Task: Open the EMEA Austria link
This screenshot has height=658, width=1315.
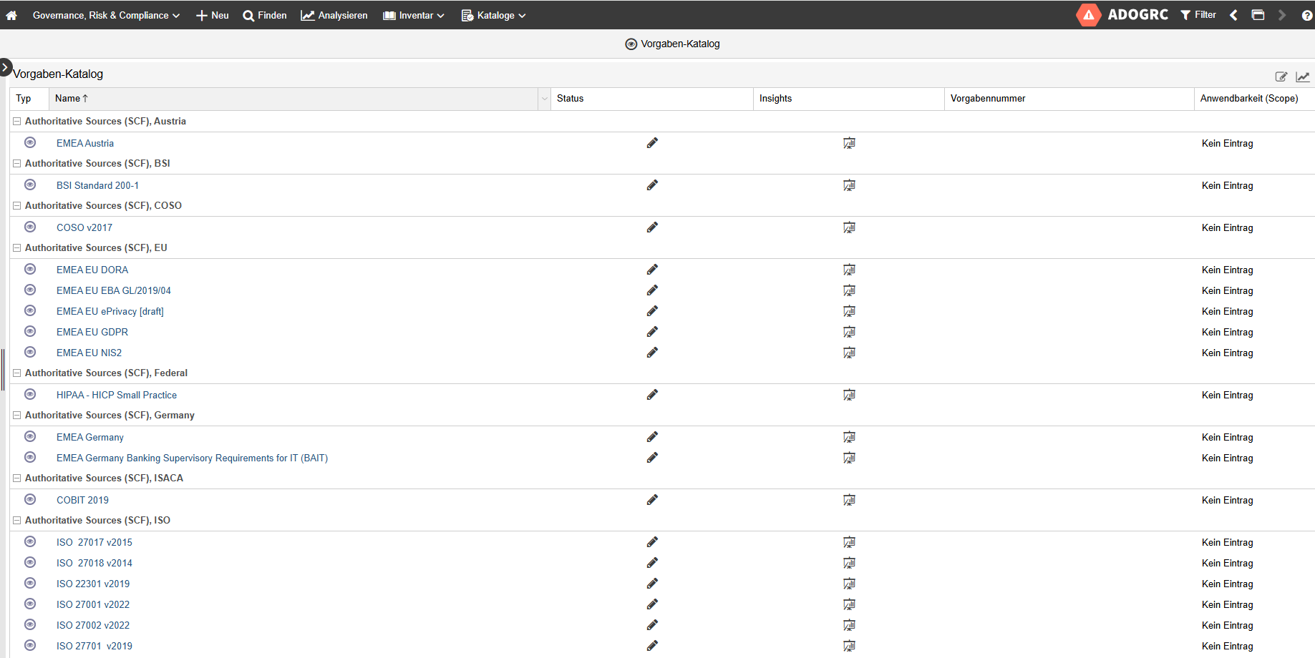Action: click(x=85, y=144)
